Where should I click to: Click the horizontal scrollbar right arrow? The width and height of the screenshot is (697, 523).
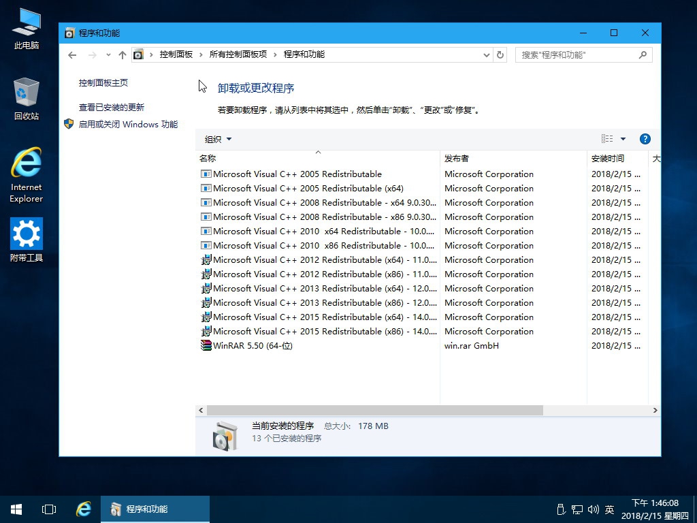(x=655, y=410)
